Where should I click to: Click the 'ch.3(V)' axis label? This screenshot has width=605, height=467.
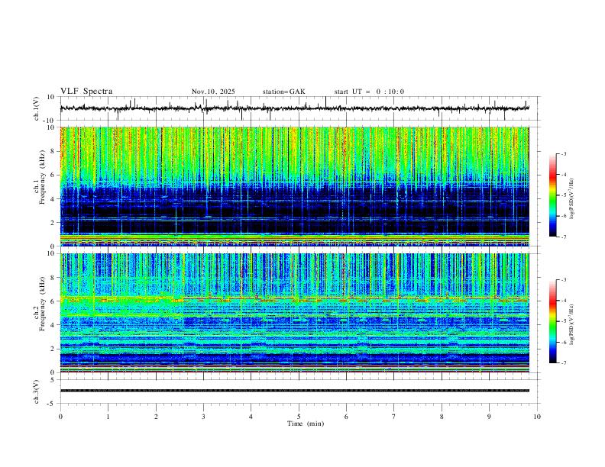point(37,391)
